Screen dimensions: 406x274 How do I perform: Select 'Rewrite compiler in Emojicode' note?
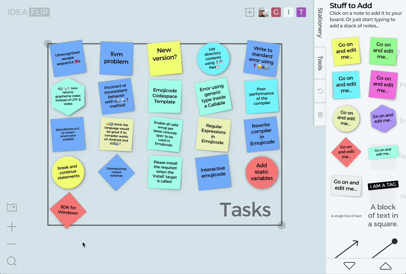[x=262, y=134]
